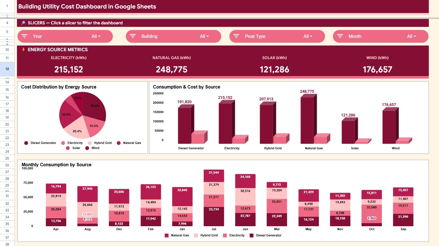Click the Electricity metric value 215,152

tap(68, 70)
